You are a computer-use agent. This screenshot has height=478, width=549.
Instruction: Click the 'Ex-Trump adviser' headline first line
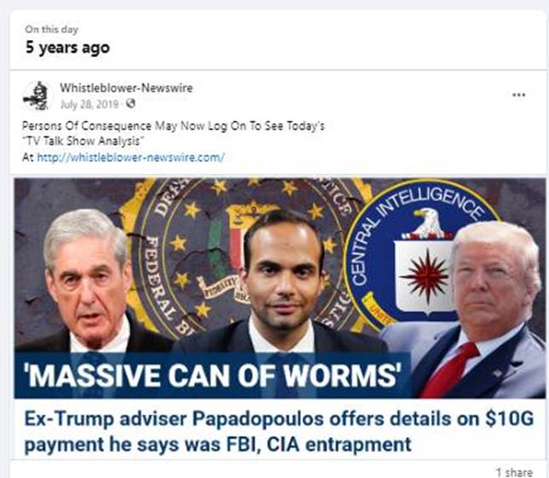(279, 418)
